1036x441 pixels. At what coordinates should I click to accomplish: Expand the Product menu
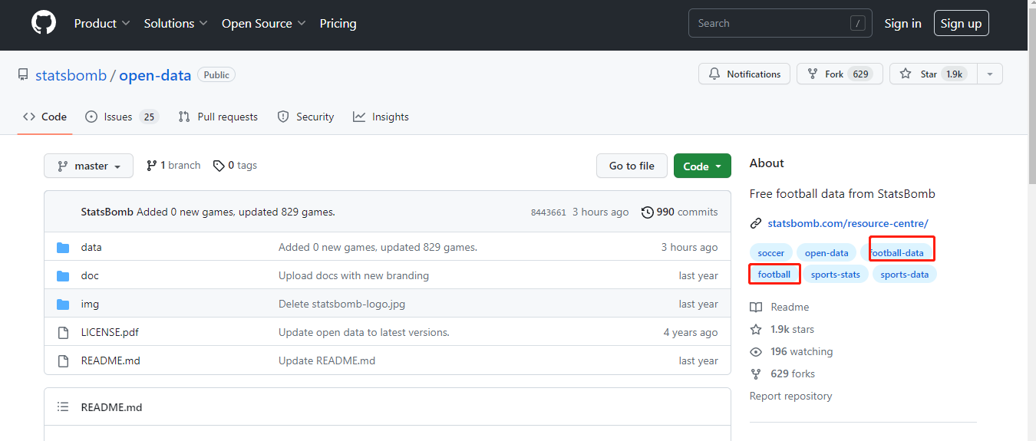pyautogui.click(x=102, y=24)
